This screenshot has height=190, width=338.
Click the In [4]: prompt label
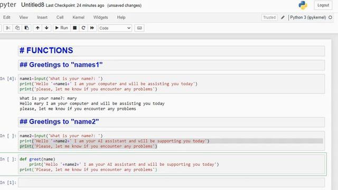tap(8, 79)
